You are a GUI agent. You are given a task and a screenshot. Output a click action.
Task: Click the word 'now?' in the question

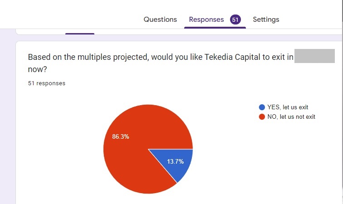pyautogui.click(x=37, y=69)
